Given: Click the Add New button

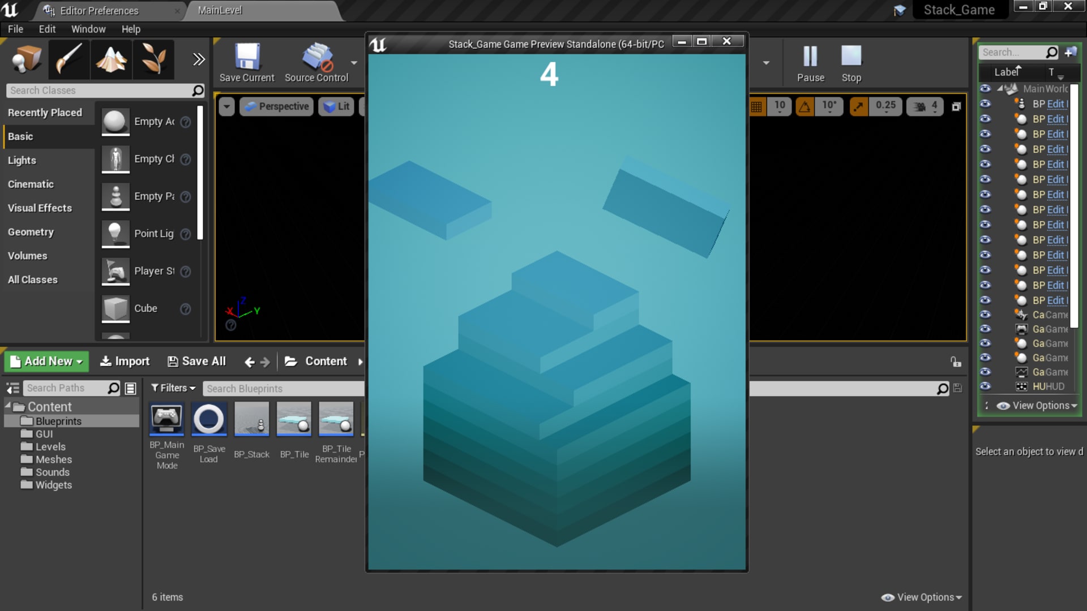Looking at the screenshot, I should (x=45, y=361).
